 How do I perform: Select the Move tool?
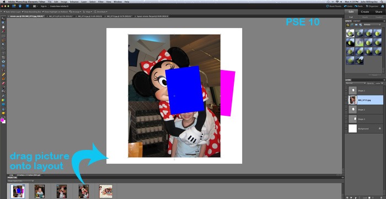pos(3,18)
